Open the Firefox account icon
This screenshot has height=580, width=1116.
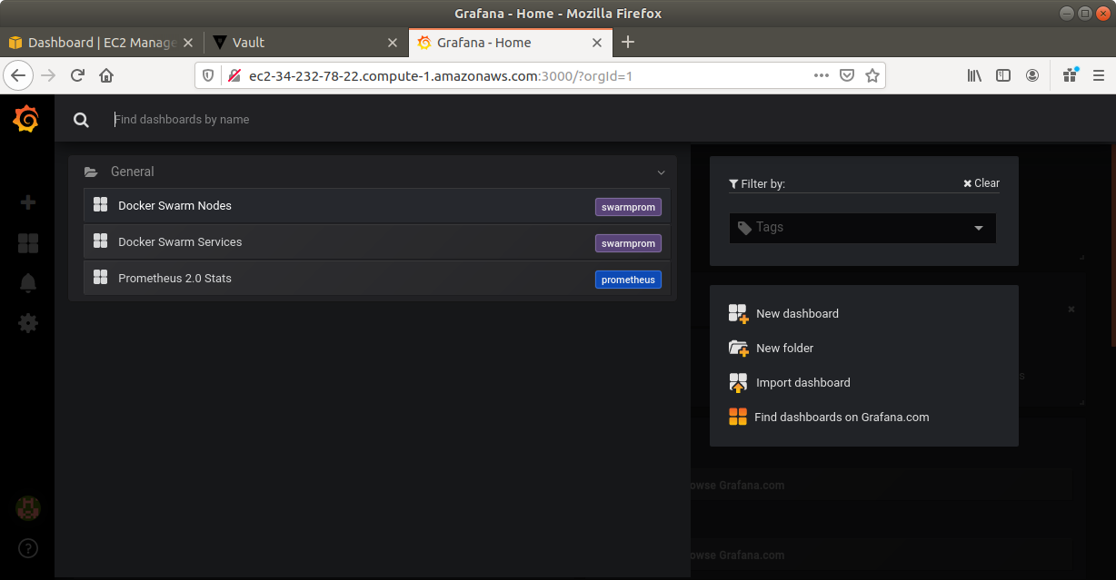coord(1032,75)
